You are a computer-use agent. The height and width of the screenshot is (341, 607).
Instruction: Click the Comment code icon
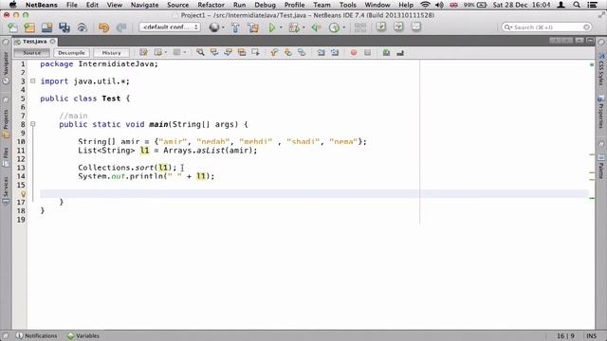pyautogui.click(x=386, y=53)
